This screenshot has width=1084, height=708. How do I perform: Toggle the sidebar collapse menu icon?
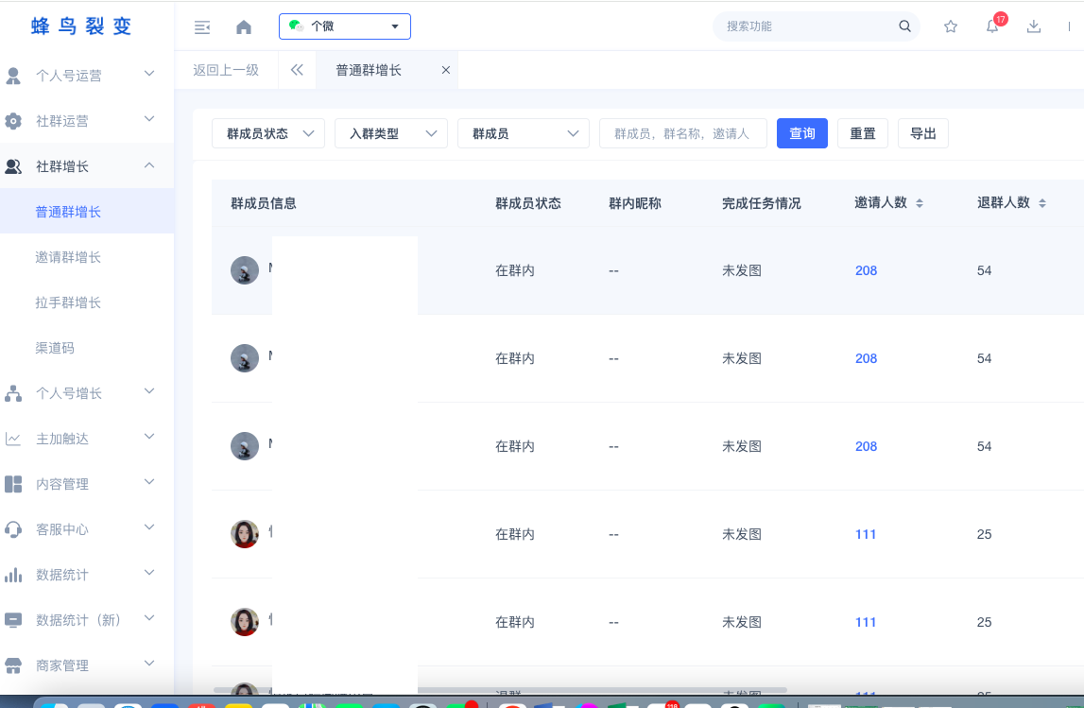(x=202, y=27)
